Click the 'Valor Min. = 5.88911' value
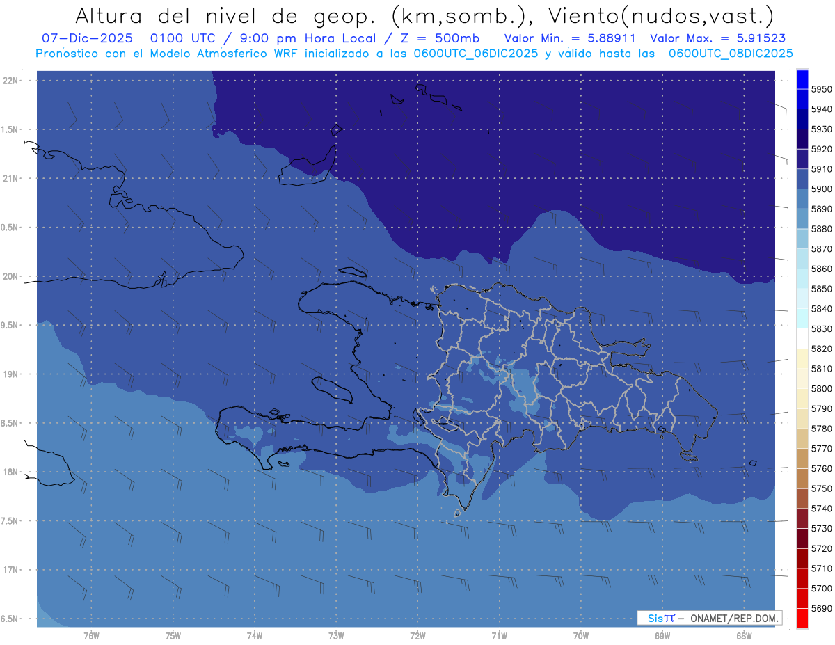The image size is (835, 645). [x=570, y=38]
